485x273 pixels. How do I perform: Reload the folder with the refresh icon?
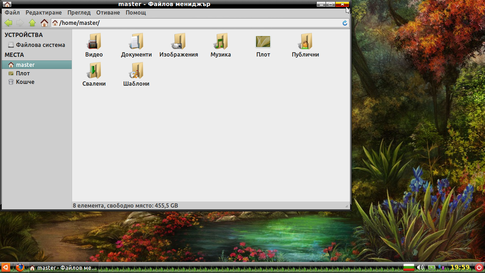click(345, 23)
